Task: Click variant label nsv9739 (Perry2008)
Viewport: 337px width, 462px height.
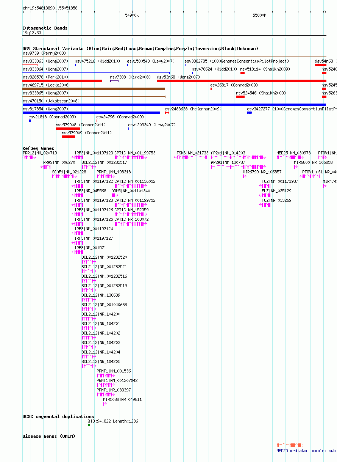Action: pos(44,53)
